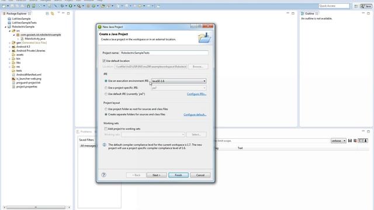
Task: Select Use project folder as root radio
Action: (x=106, y=109)
